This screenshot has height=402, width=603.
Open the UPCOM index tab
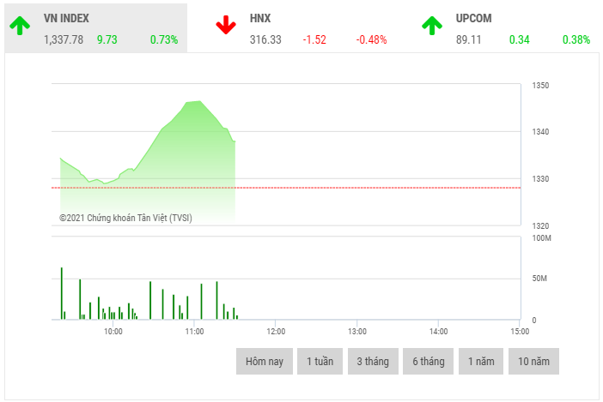(474, 18)
